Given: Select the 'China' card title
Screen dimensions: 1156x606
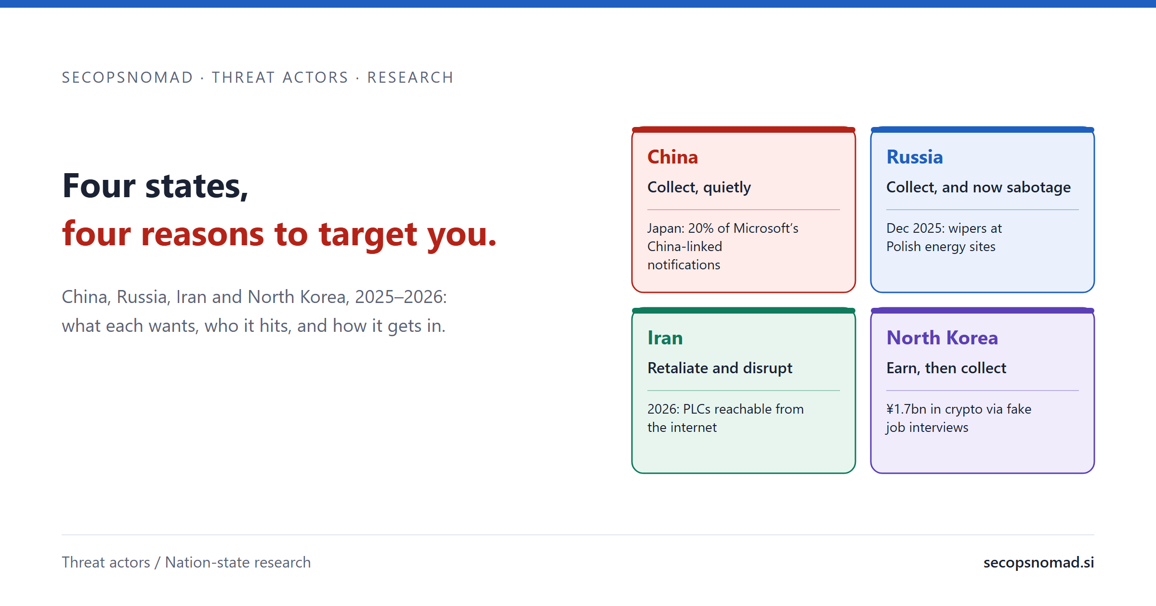Looking at the screenshot, I should [672, 157].
